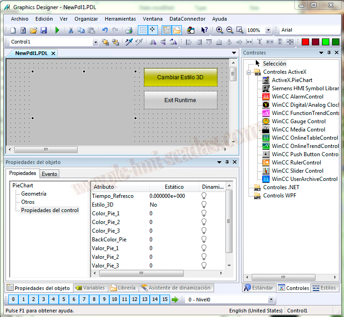344x317 pixels.
Task: Click the Print icon
Action: click(x=129, y=30)
